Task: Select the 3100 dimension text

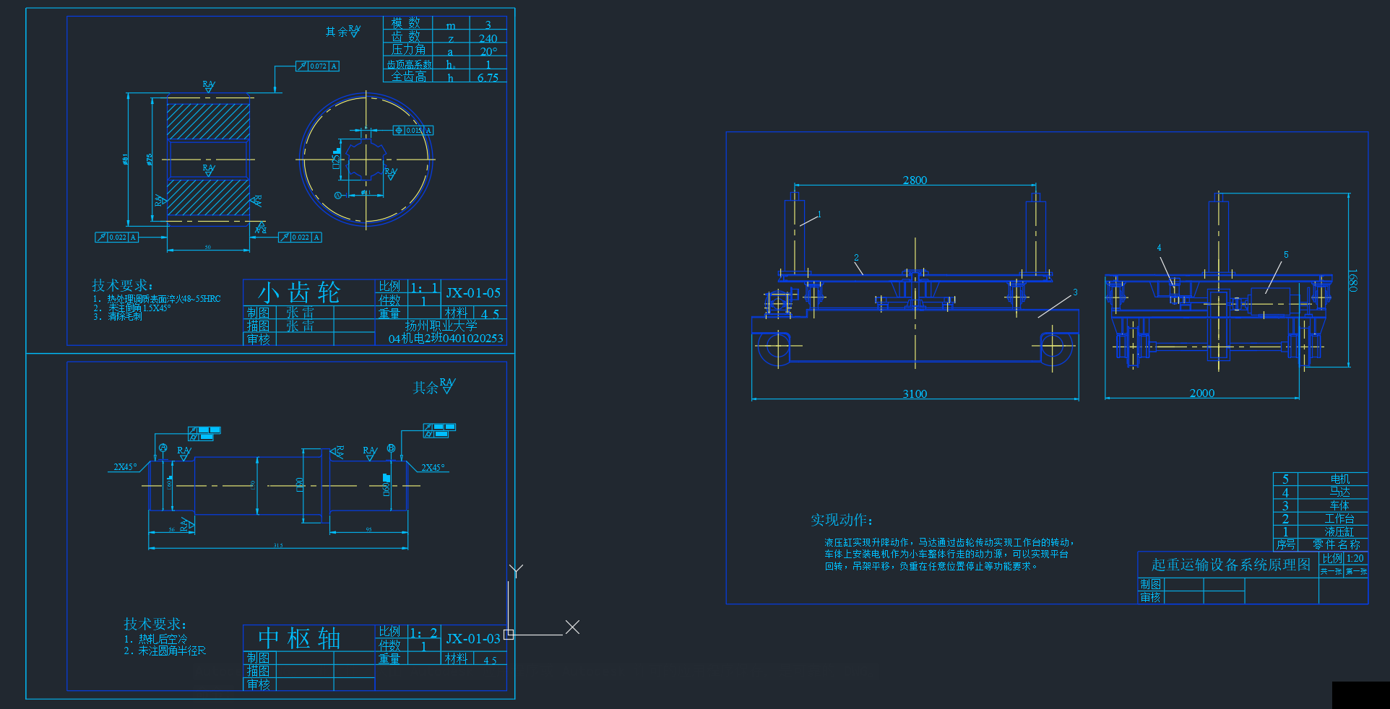Action: (x=915, y=393)
